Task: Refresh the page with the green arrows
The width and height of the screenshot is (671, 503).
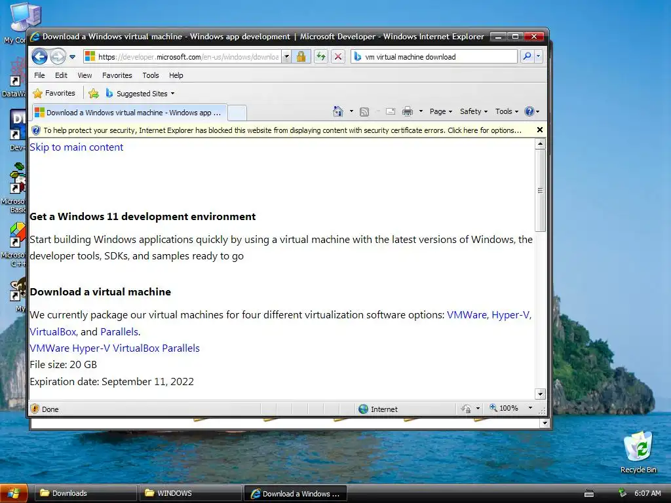Action: 321,56
